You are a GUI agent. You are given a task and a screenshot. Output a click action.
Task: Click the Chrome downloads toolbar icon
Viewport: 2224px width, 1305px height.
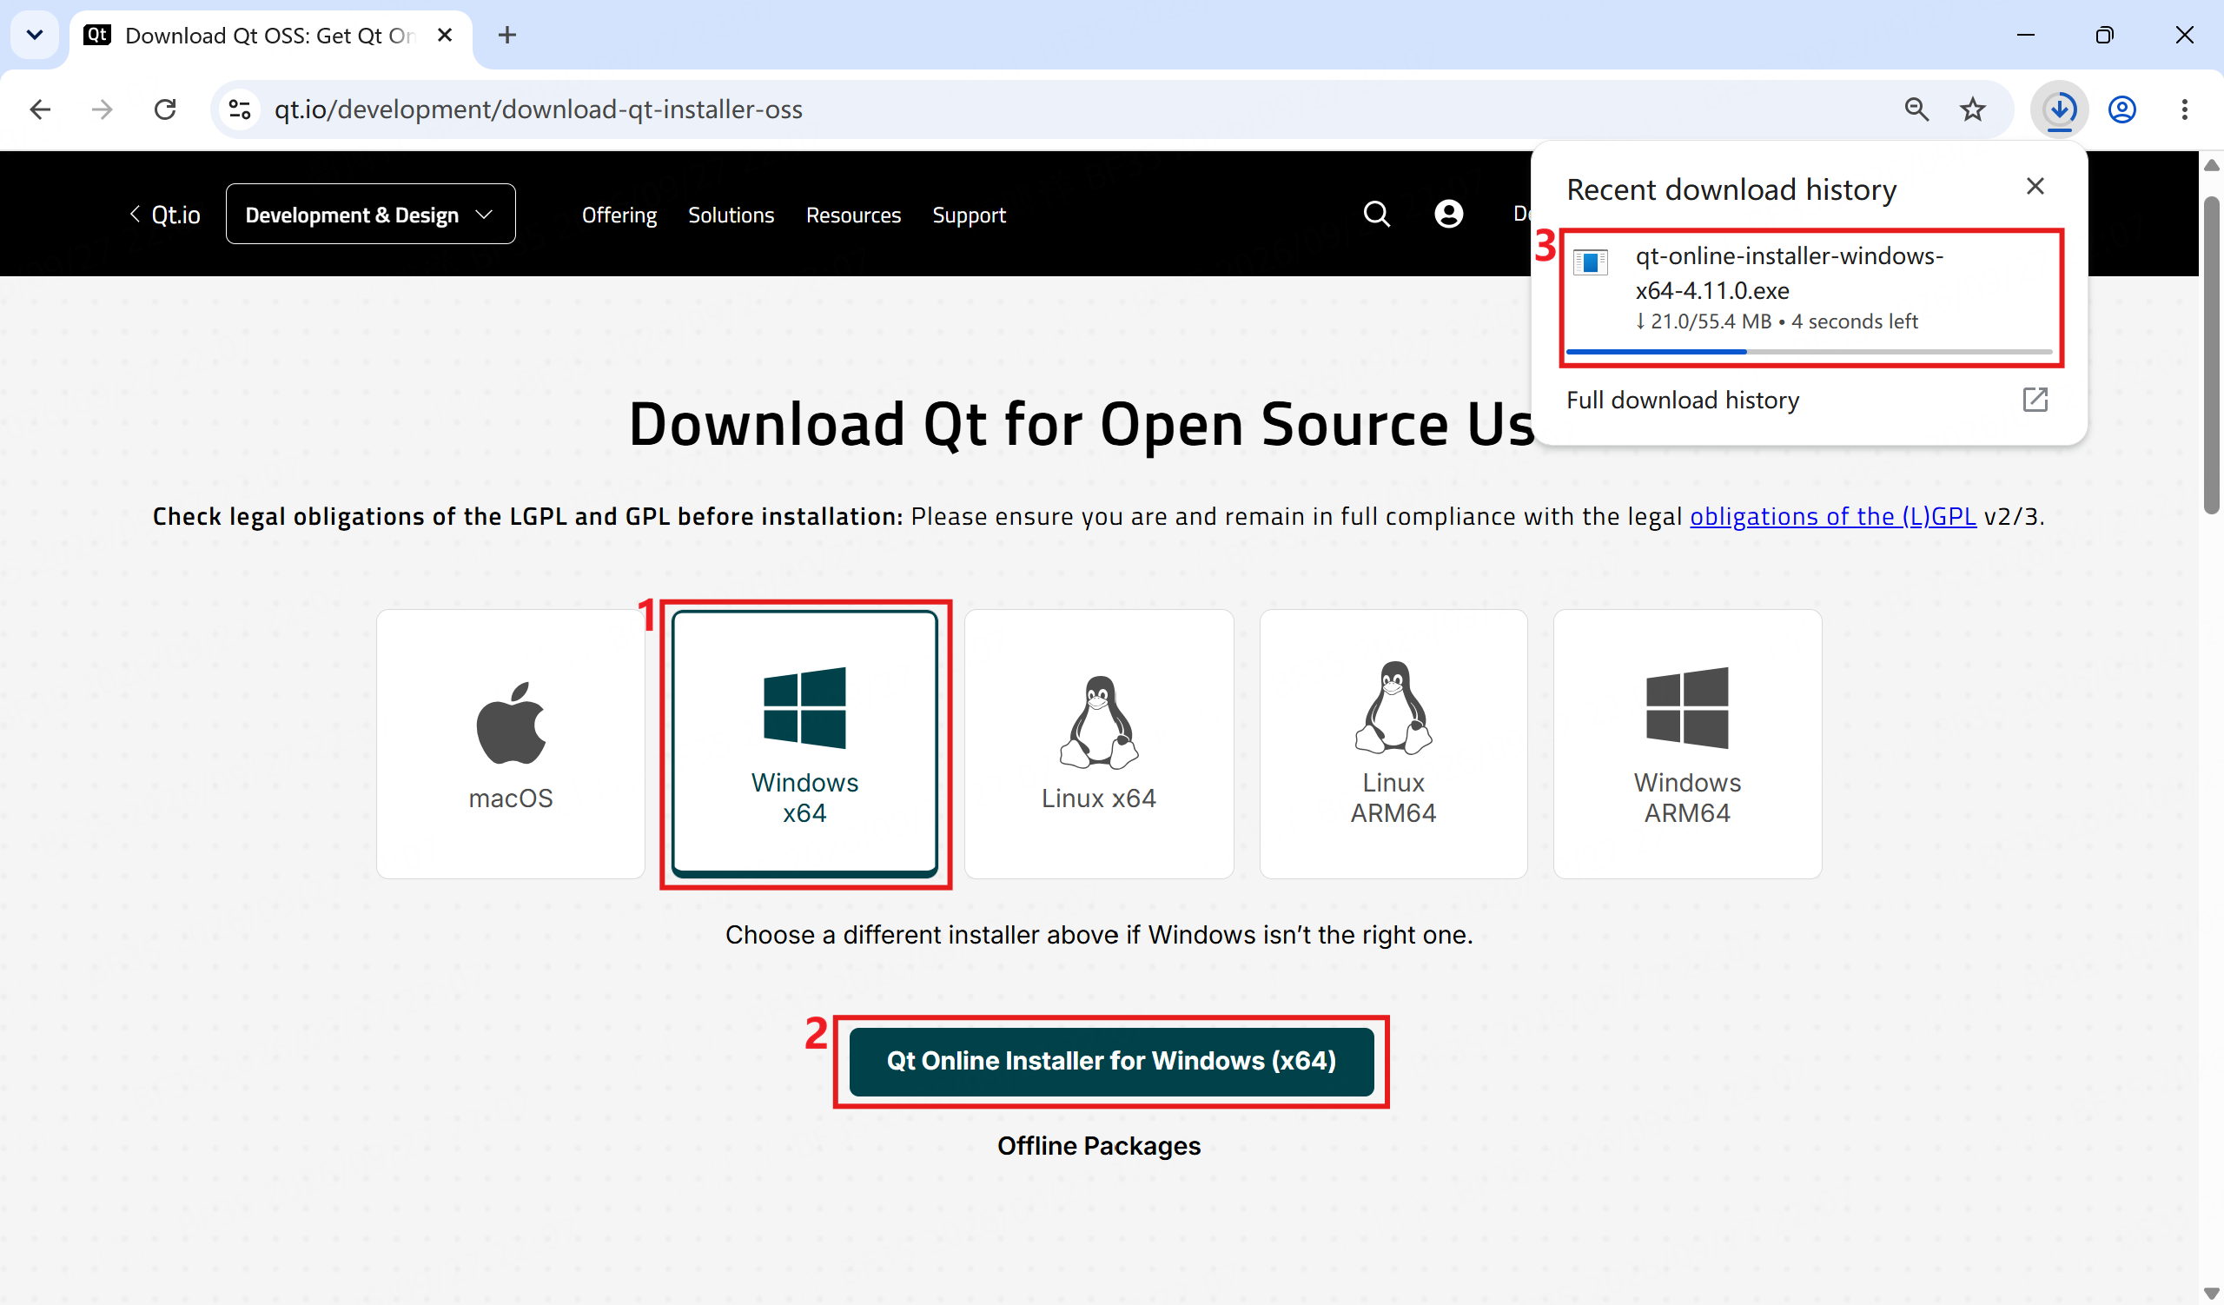(x=2060, y=109)
